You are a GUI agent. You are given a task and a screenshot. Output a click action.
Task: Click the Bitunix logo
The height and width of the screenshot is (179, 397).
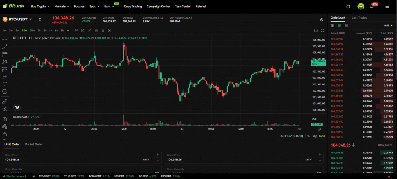(14, 6)
